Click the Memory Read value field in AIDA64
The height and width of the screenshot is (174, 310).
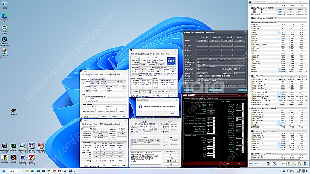(x=202, y=41)
